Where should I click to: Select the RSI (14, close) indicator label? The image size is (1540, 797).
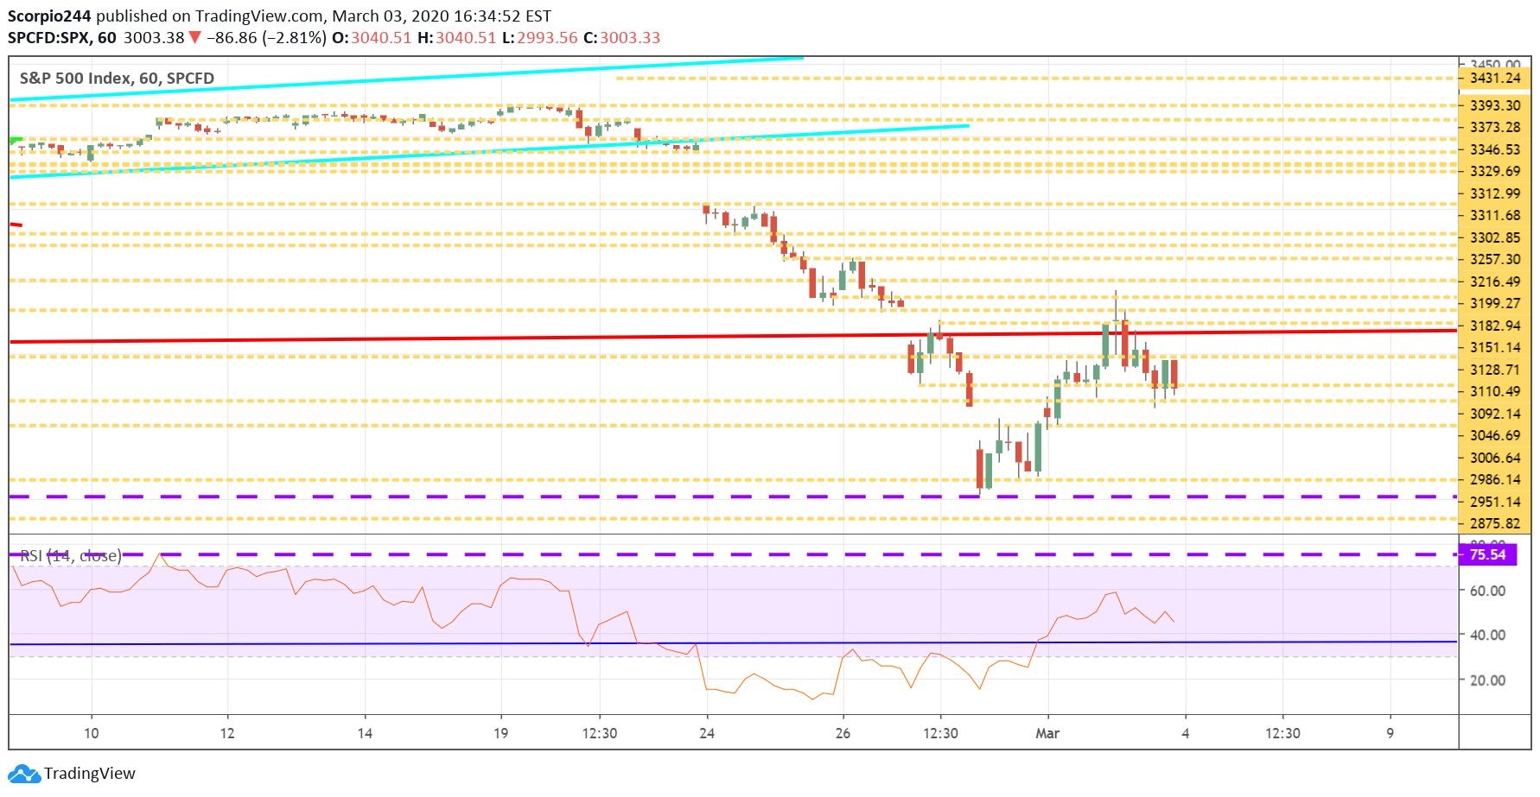pos(71,556)
